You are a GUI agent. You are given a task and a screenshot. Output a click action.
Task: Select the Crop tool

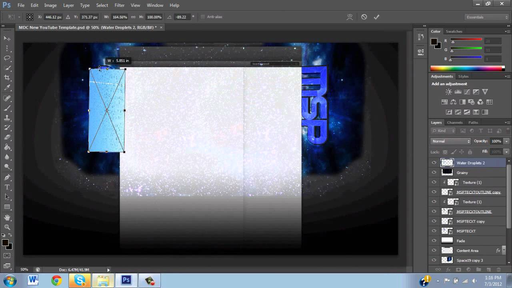coord(7,78)
